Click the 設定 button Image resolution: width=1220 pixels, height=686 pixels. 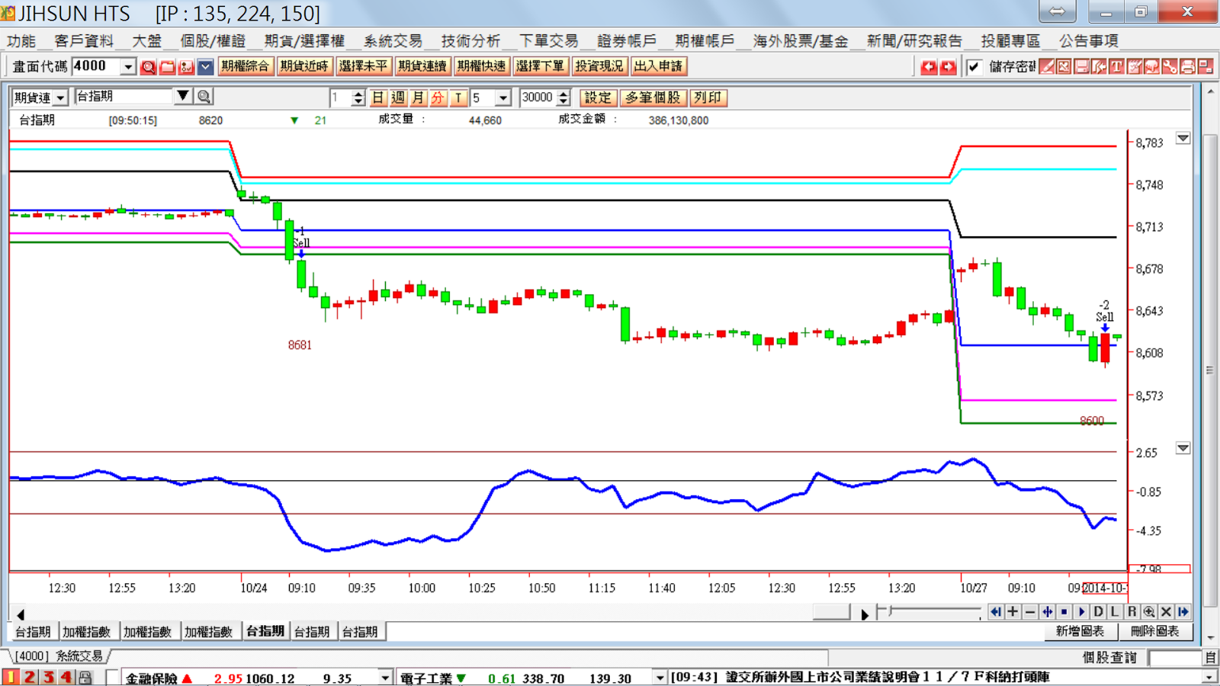click(598, 98)
